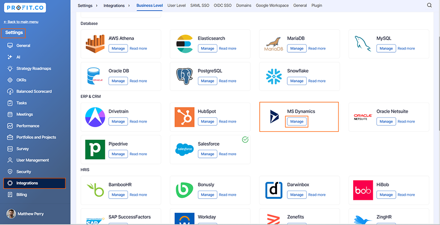Select the OKRs target icon
This screenshot has width=440, height=225.
click(x=10, y=80)
